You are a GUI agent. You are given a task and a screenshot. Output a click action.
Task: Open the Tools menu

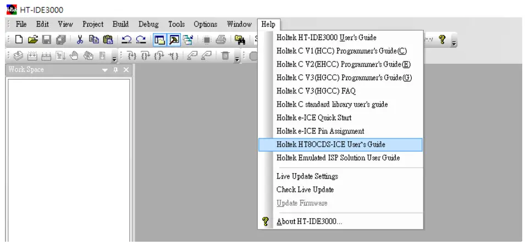(176, 24)
